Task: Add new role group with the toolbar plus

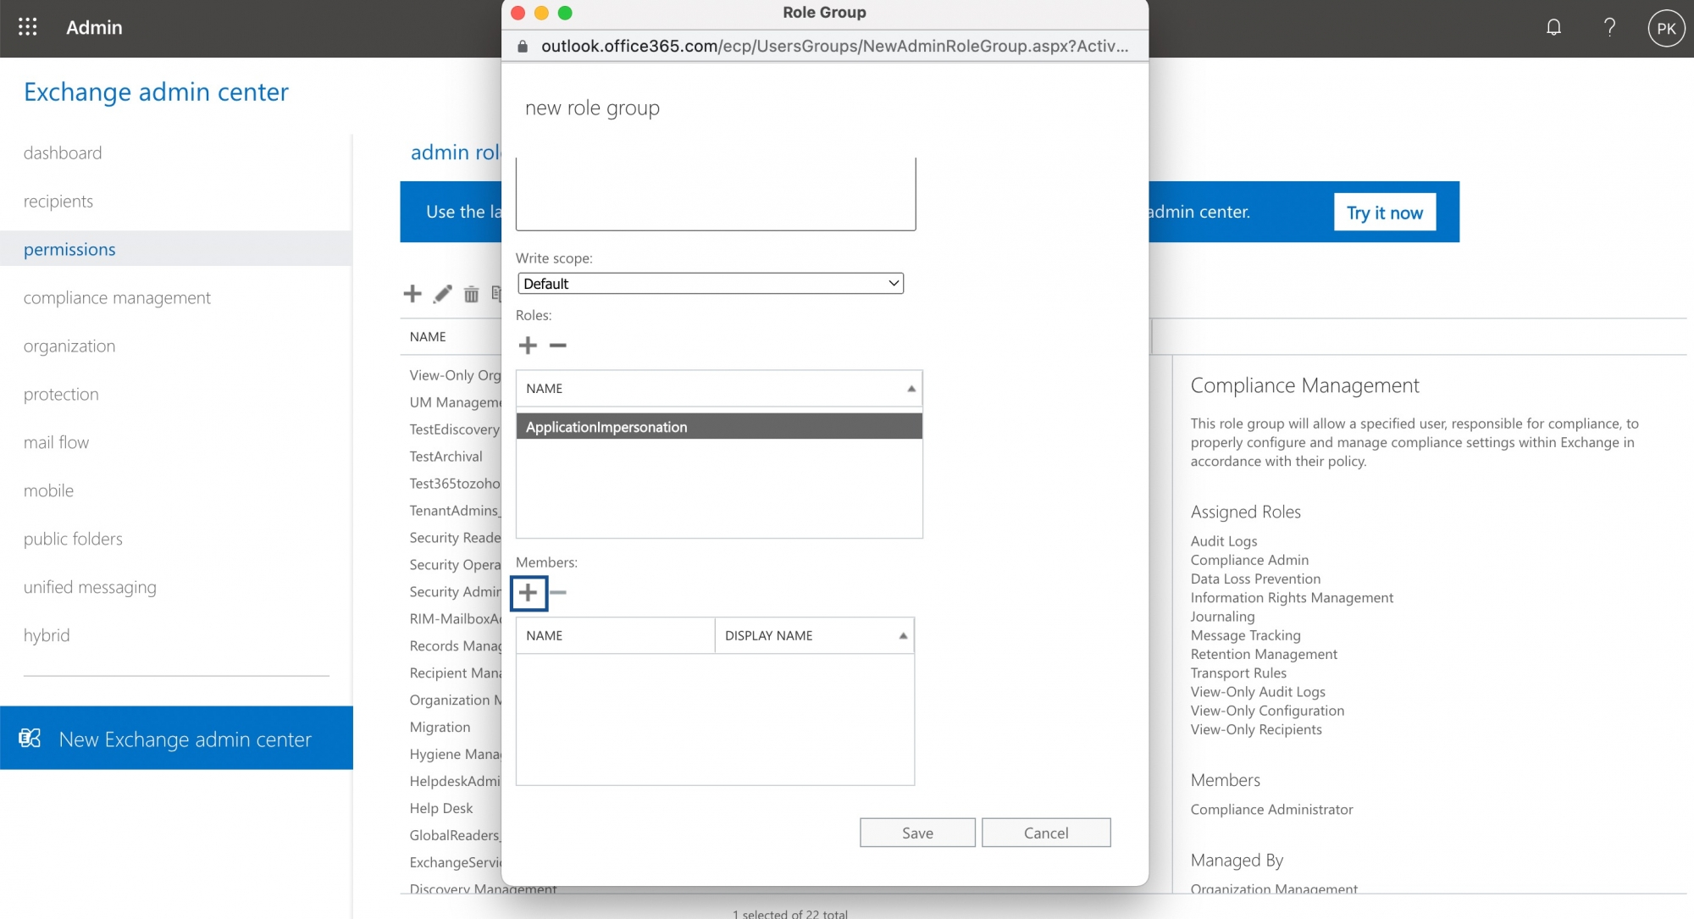Action: point(412,294)
